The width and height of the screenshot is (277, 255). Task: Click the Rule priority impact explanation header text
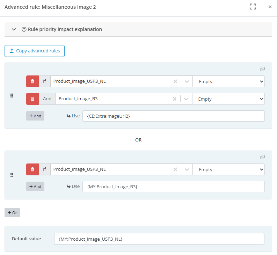[65, 29]
